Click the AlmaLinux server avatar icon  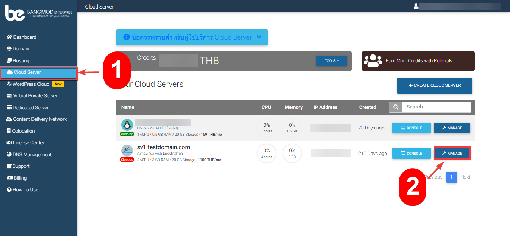[127, 150]
